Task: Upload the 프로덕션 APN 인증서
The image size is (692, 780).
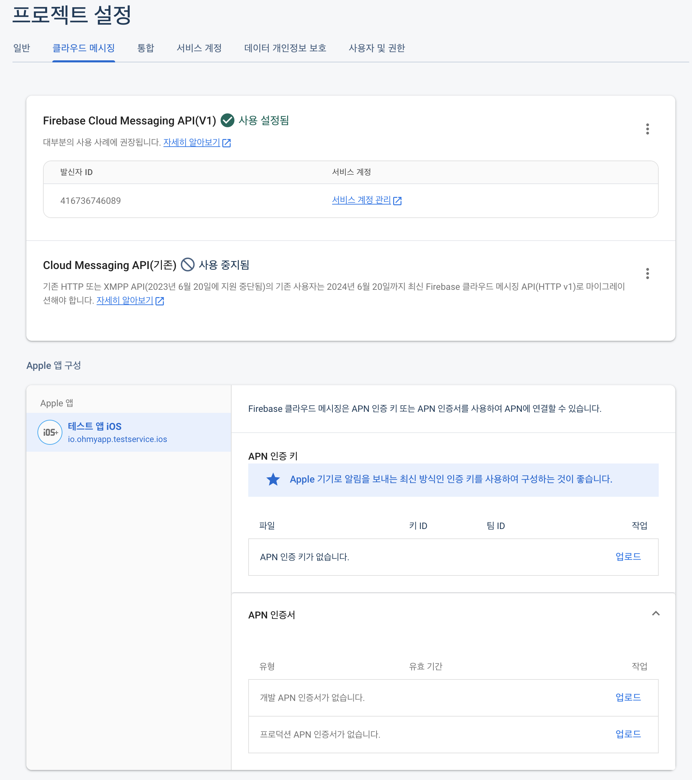Action: pyautogui.click(x=628, y=734)
